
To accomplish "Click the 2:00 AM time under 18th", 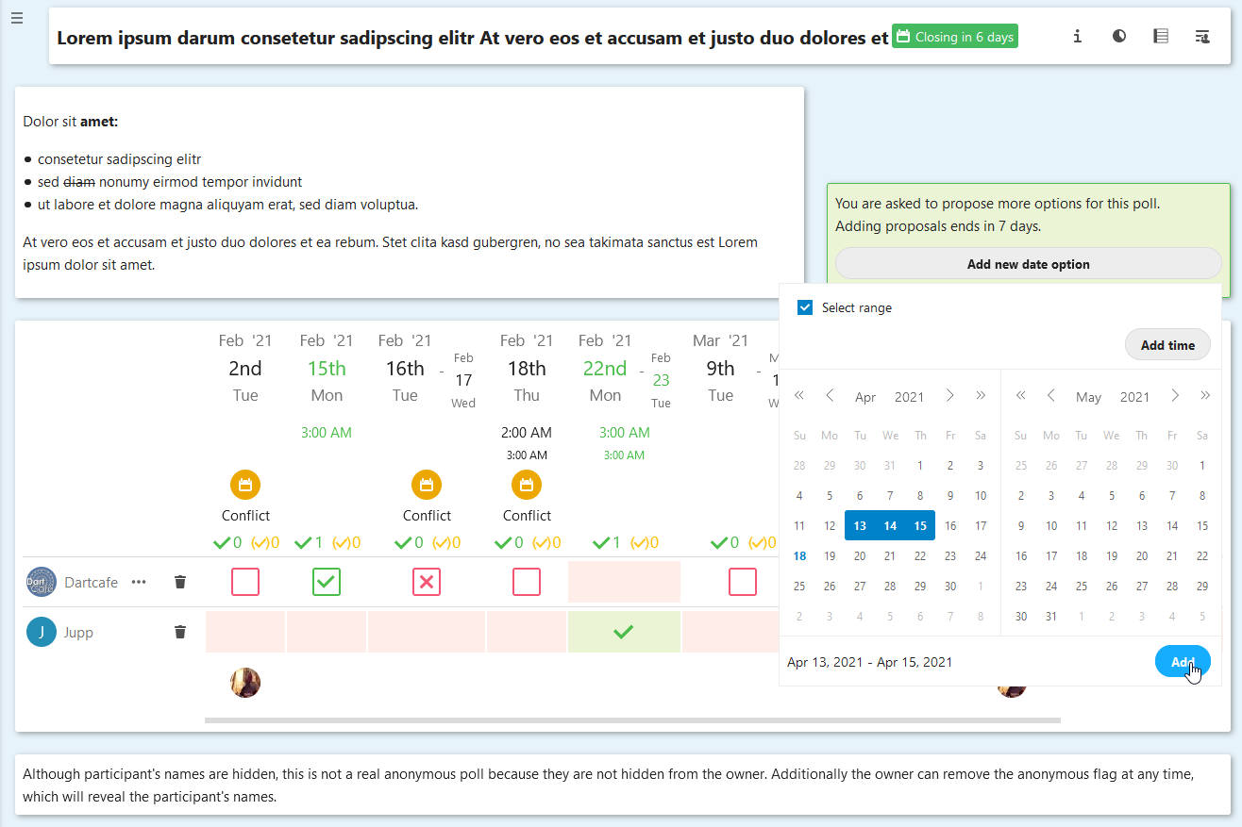I will (527, 433).
